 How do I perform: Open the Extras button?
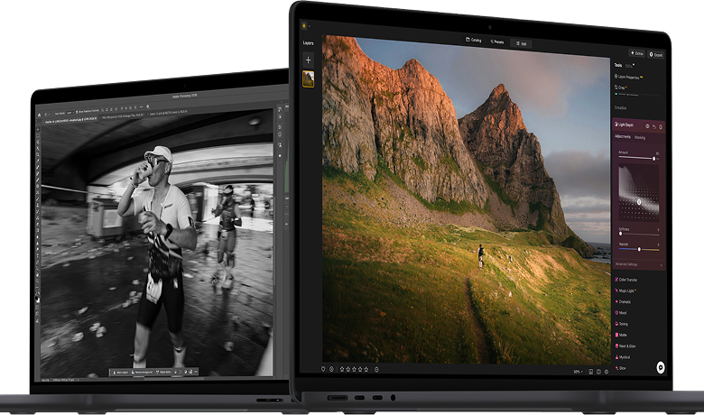pos(636,53)
